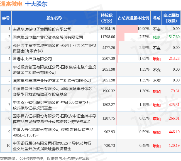Image resolution: width=181 pixels, height=161 pixels.
Task: Click the change value 79.31
Action: [x=175, y=91]
